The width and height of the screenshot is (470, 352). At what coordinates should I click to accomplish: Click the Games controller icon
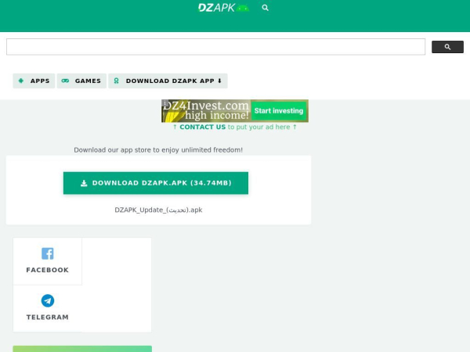tap(65, 81)
